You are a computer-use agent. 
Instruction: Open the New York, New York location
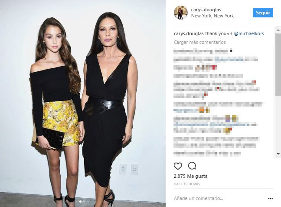(212, 16)
